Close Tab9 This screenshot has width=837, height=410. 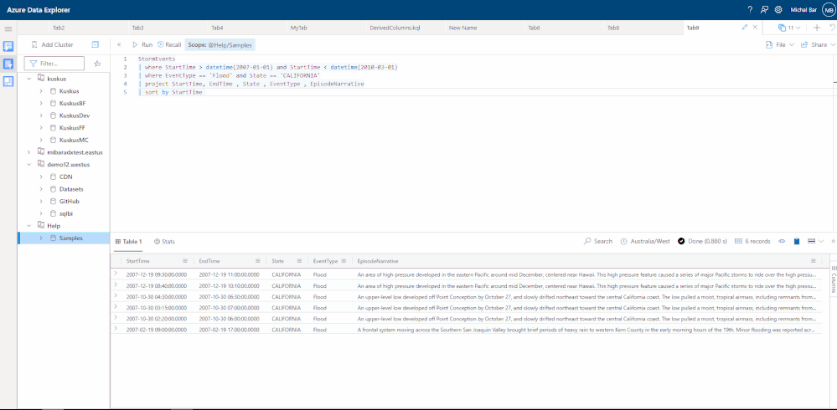755,27
